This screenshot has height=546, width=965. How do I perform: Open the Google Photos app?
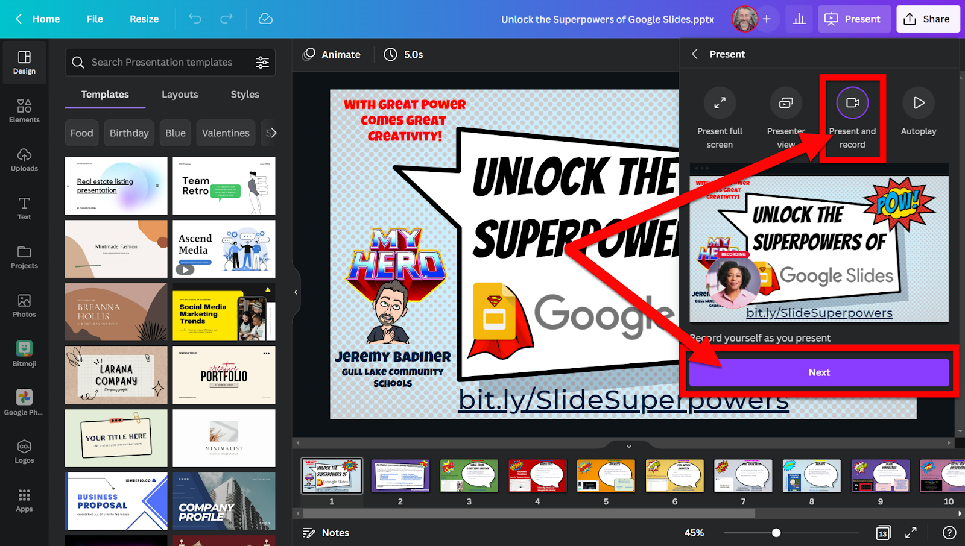[24, 403]
